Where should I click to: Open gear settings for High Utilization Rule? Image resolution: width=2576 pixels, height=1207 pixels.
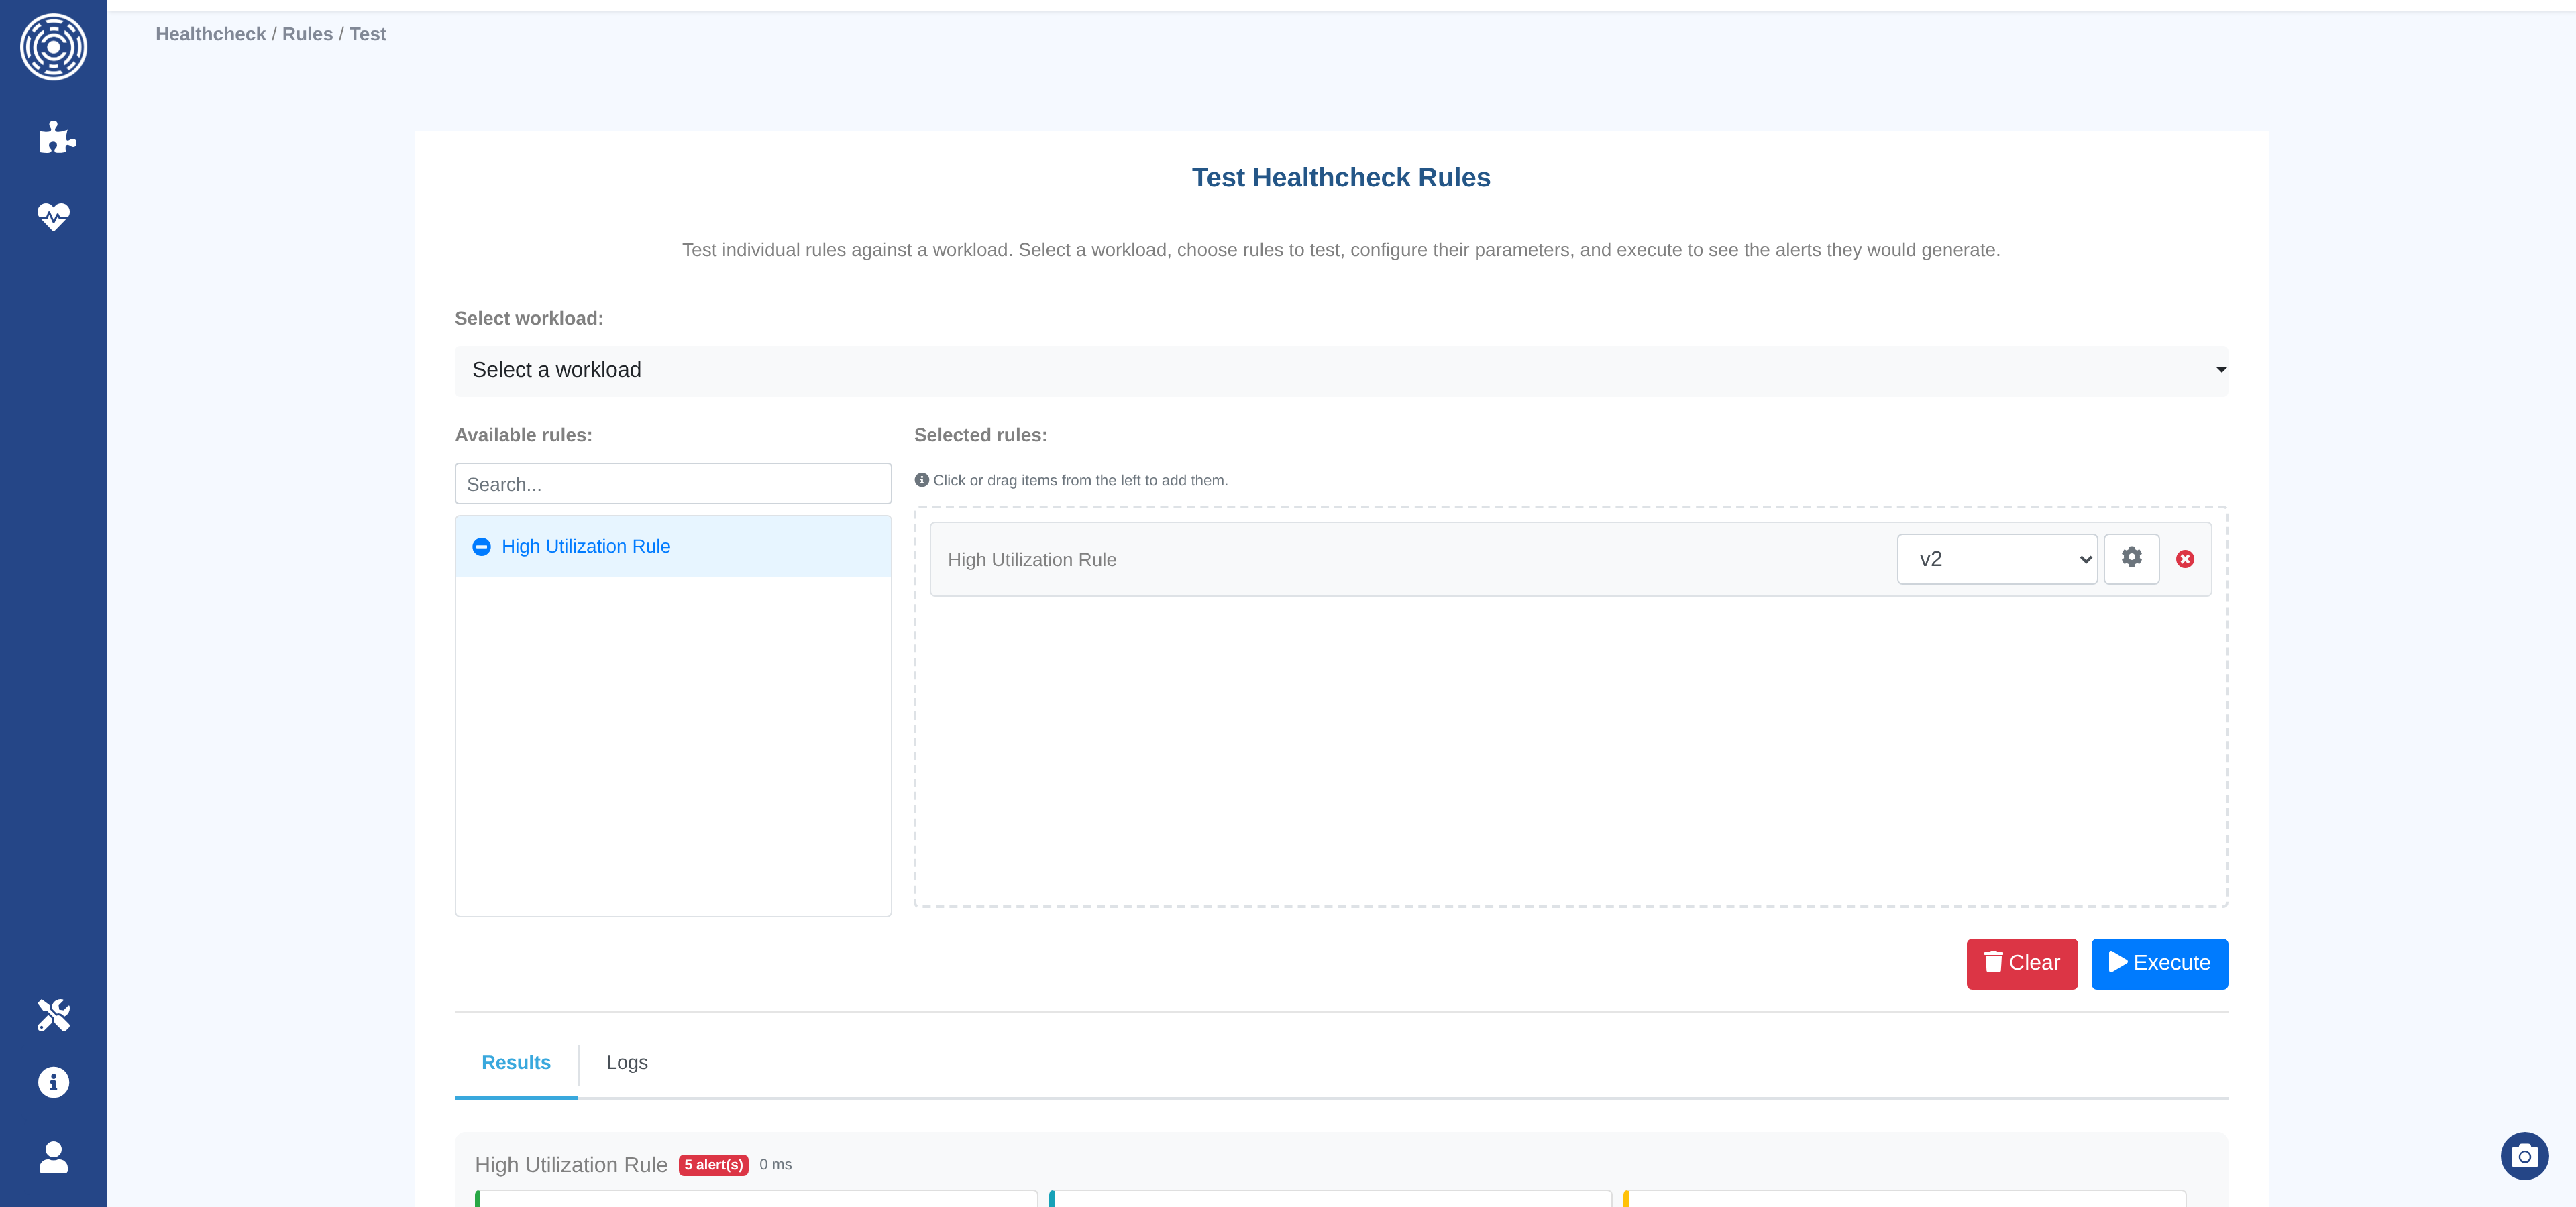click(2131, 557)
